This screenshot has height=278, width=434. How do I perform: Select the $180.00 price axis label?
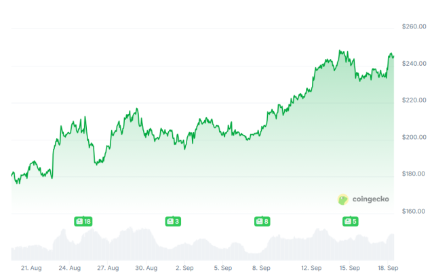413,174
